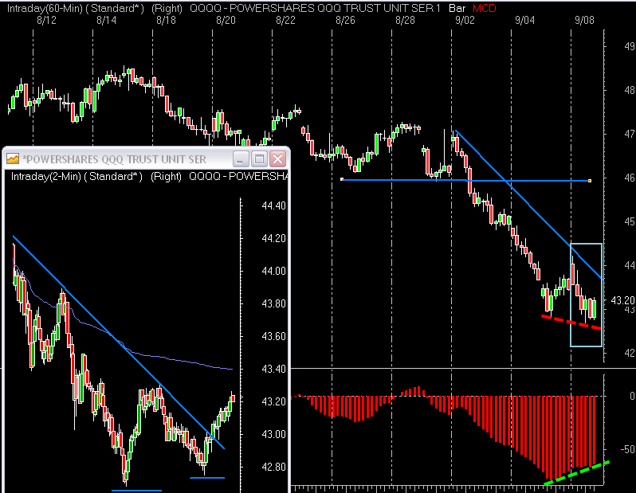636x493 pixels.
Task: Click the 8/12 date label on time axis
Action: [46, 20]
